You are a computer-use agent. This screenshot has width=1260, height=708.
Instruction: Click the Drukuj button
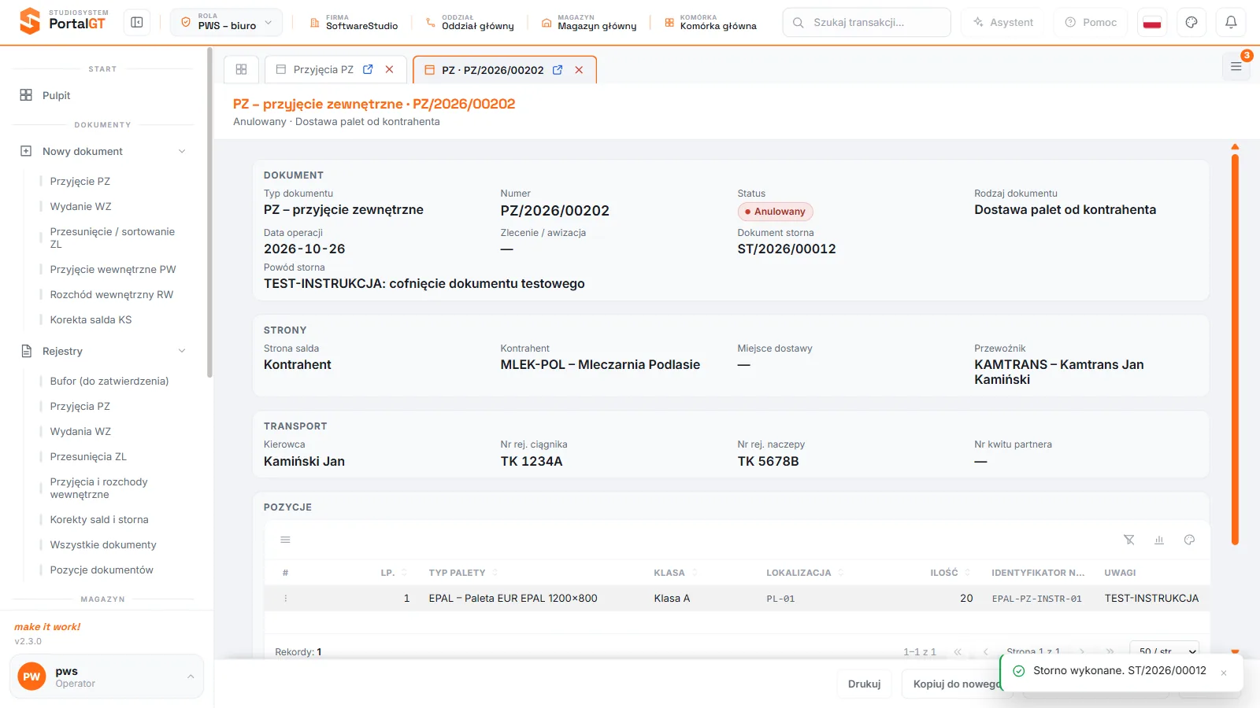pyautogui.click(x=864, y=684)
